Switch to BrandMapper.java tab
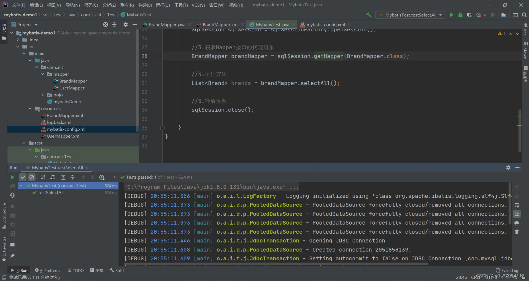 [167, 24]
